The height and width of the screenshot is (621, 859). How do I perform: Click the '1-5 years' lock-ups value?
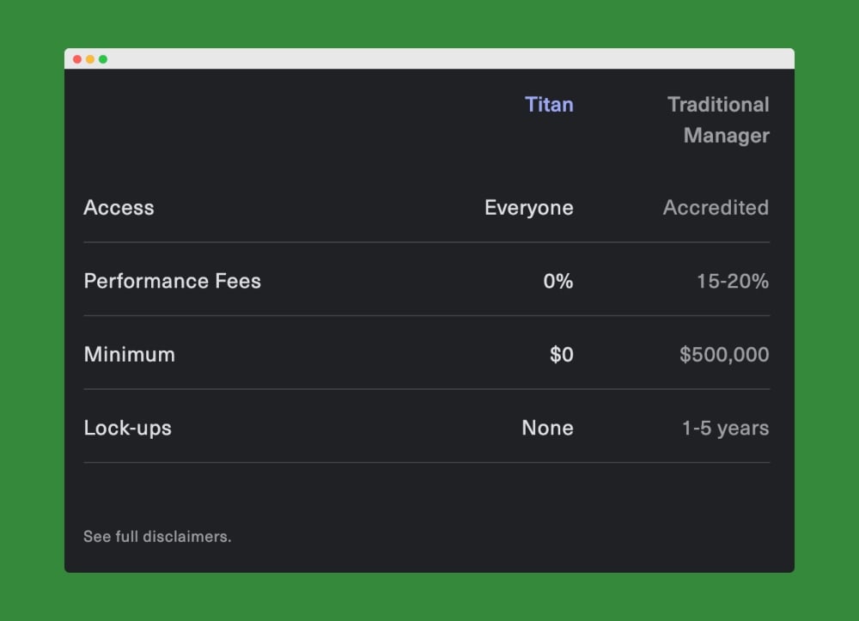(x=725, y=429)
